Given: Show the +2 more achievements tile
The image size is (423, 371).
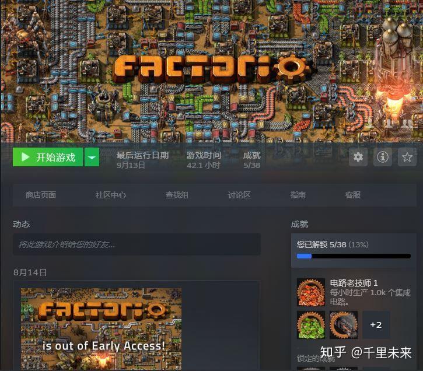Looking at the screenshot, I should (376, 325).
